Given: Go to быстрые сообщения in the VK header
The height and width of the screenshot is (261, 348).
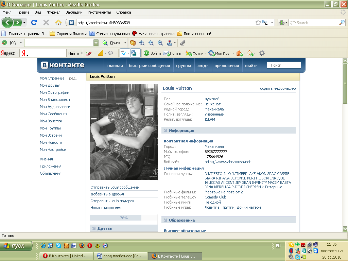Looking at the screenshot, I should [150, 66].
